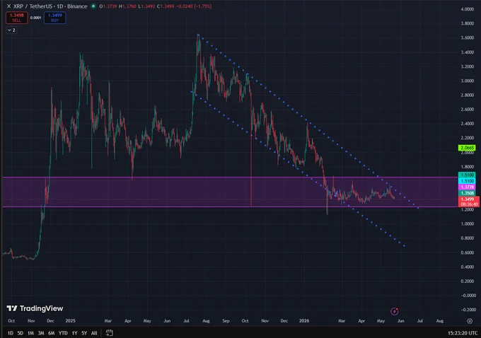Viewport: 481px width, 338px height.
Task: Open the price-scale settings icon in the bottom-right corner
Action: click(470, 321)
